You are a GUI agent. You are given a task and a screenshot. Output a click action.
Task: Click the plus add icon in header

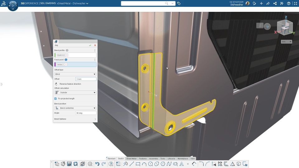261,3
